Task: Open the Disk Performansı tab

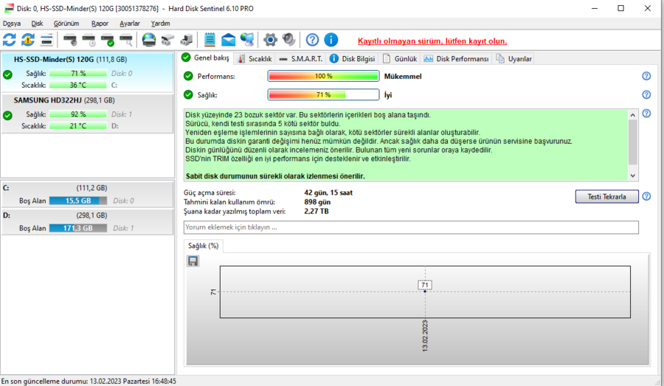Action: [x=457, y=58]
